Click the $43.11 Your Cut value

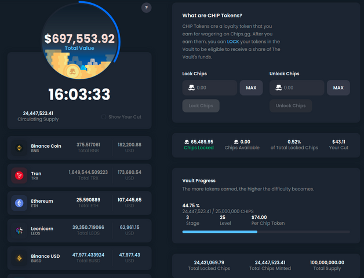(338, 142)
